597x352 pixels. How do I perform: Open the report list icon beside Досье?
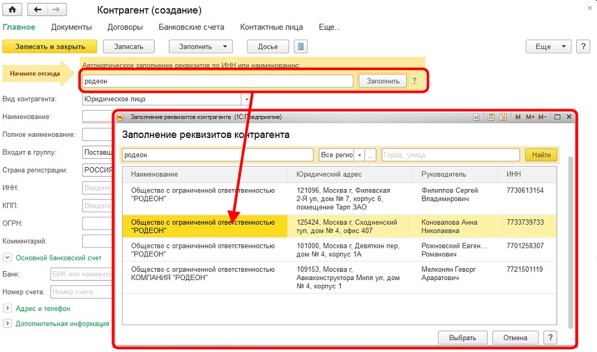point(300,46)
